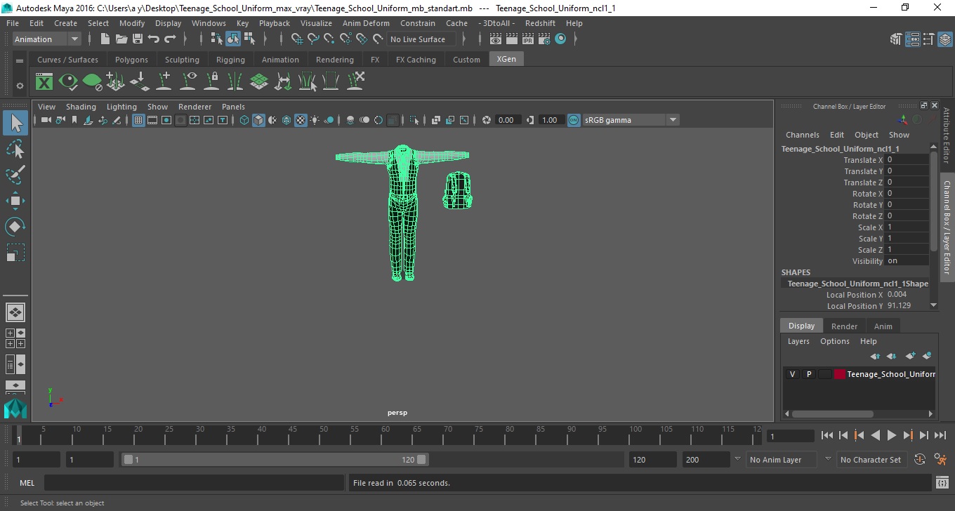Click the clear preview leaf shelf icon

[92, 81]
